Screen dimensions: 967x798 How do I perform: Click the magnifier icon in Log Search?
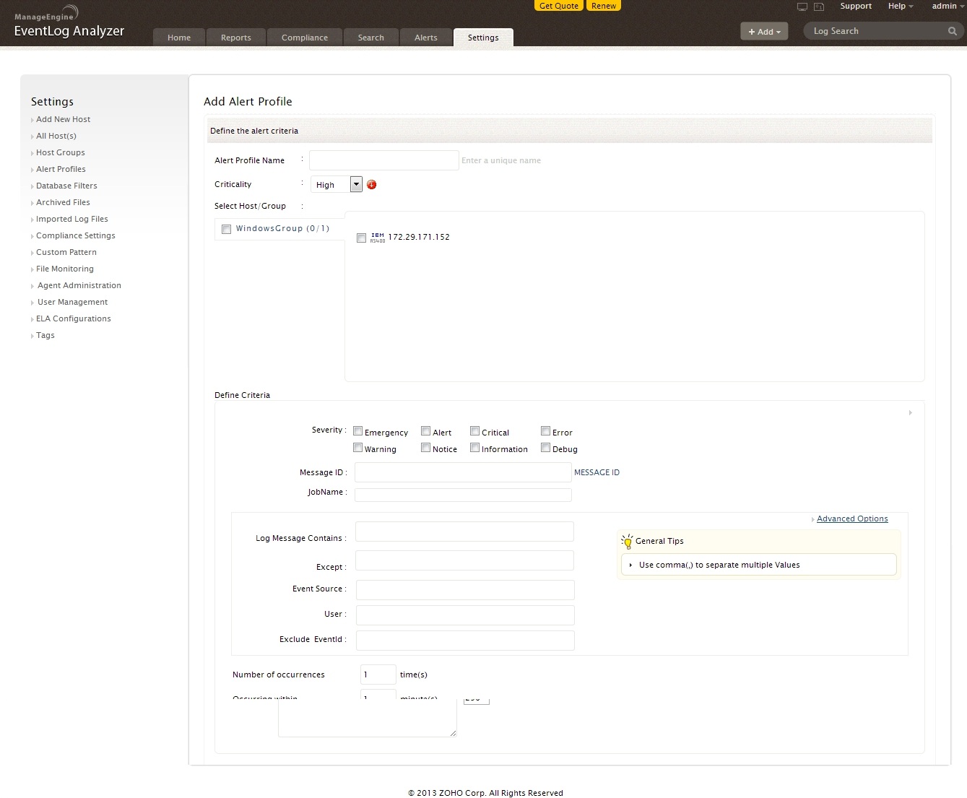(x=952, y=31)
